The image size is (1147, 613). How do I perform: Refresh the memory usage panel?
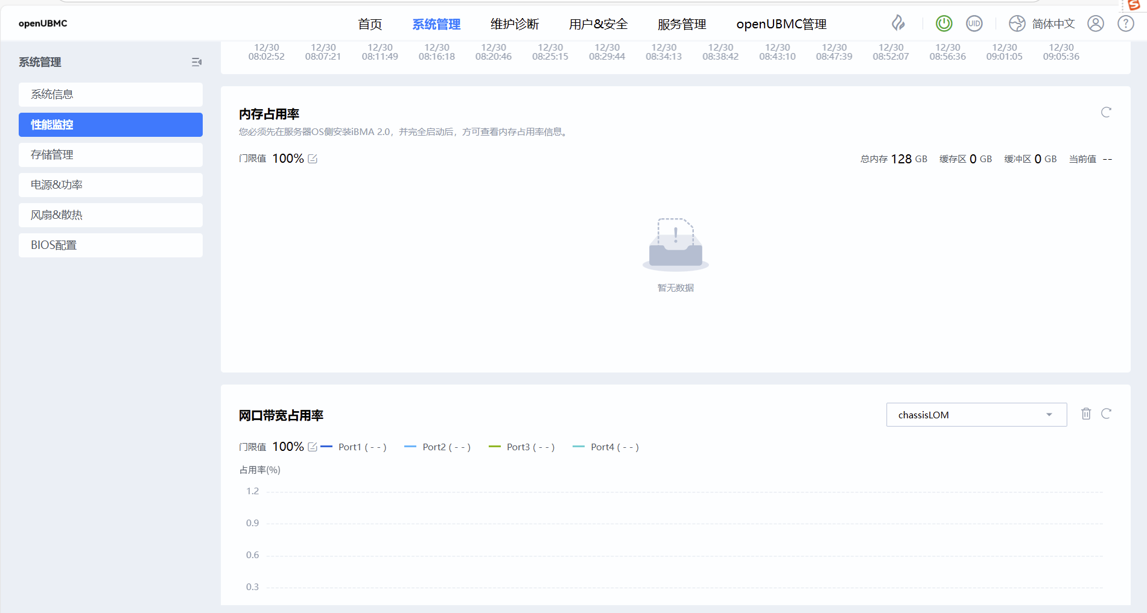(1105, 113)
